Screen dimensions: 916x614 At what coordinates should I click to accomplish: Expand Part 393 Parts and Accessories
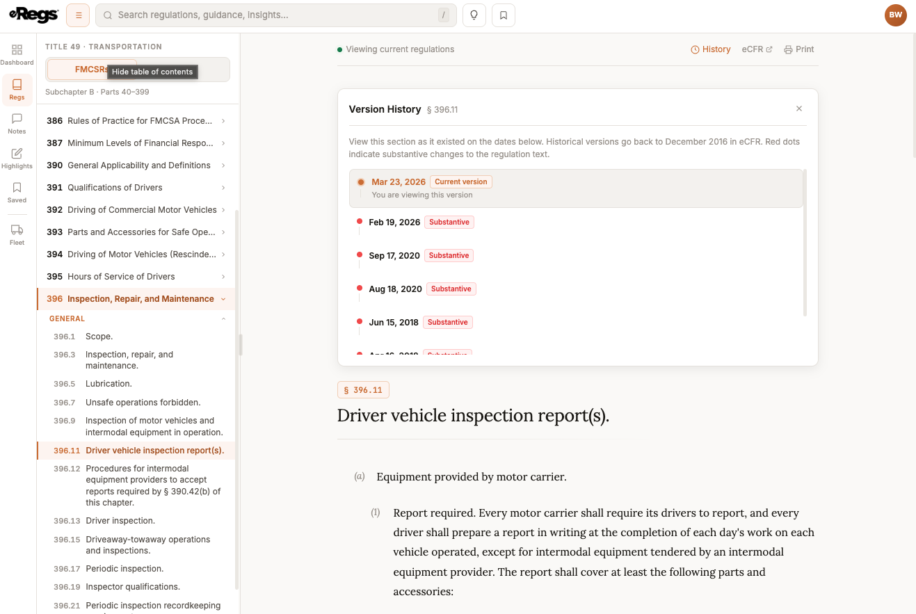pyautogui.click(x=136, y=232)
